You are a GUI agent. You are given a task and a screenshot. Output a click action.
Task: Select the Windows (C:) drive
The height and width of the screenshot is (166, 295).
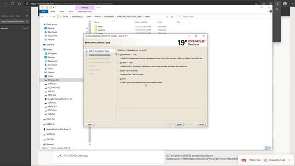pyautogui.click(x=53, y=80)
